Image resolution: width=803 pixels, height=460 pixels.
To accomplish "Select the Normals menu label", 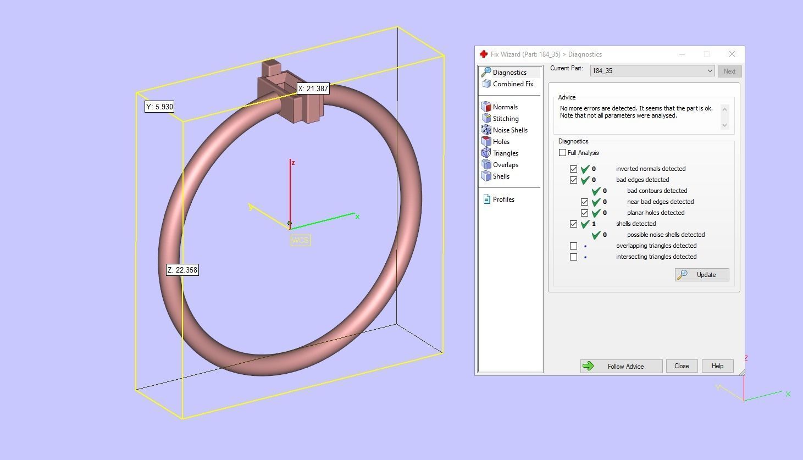I will pyautogui.click(x=505, y=107).
